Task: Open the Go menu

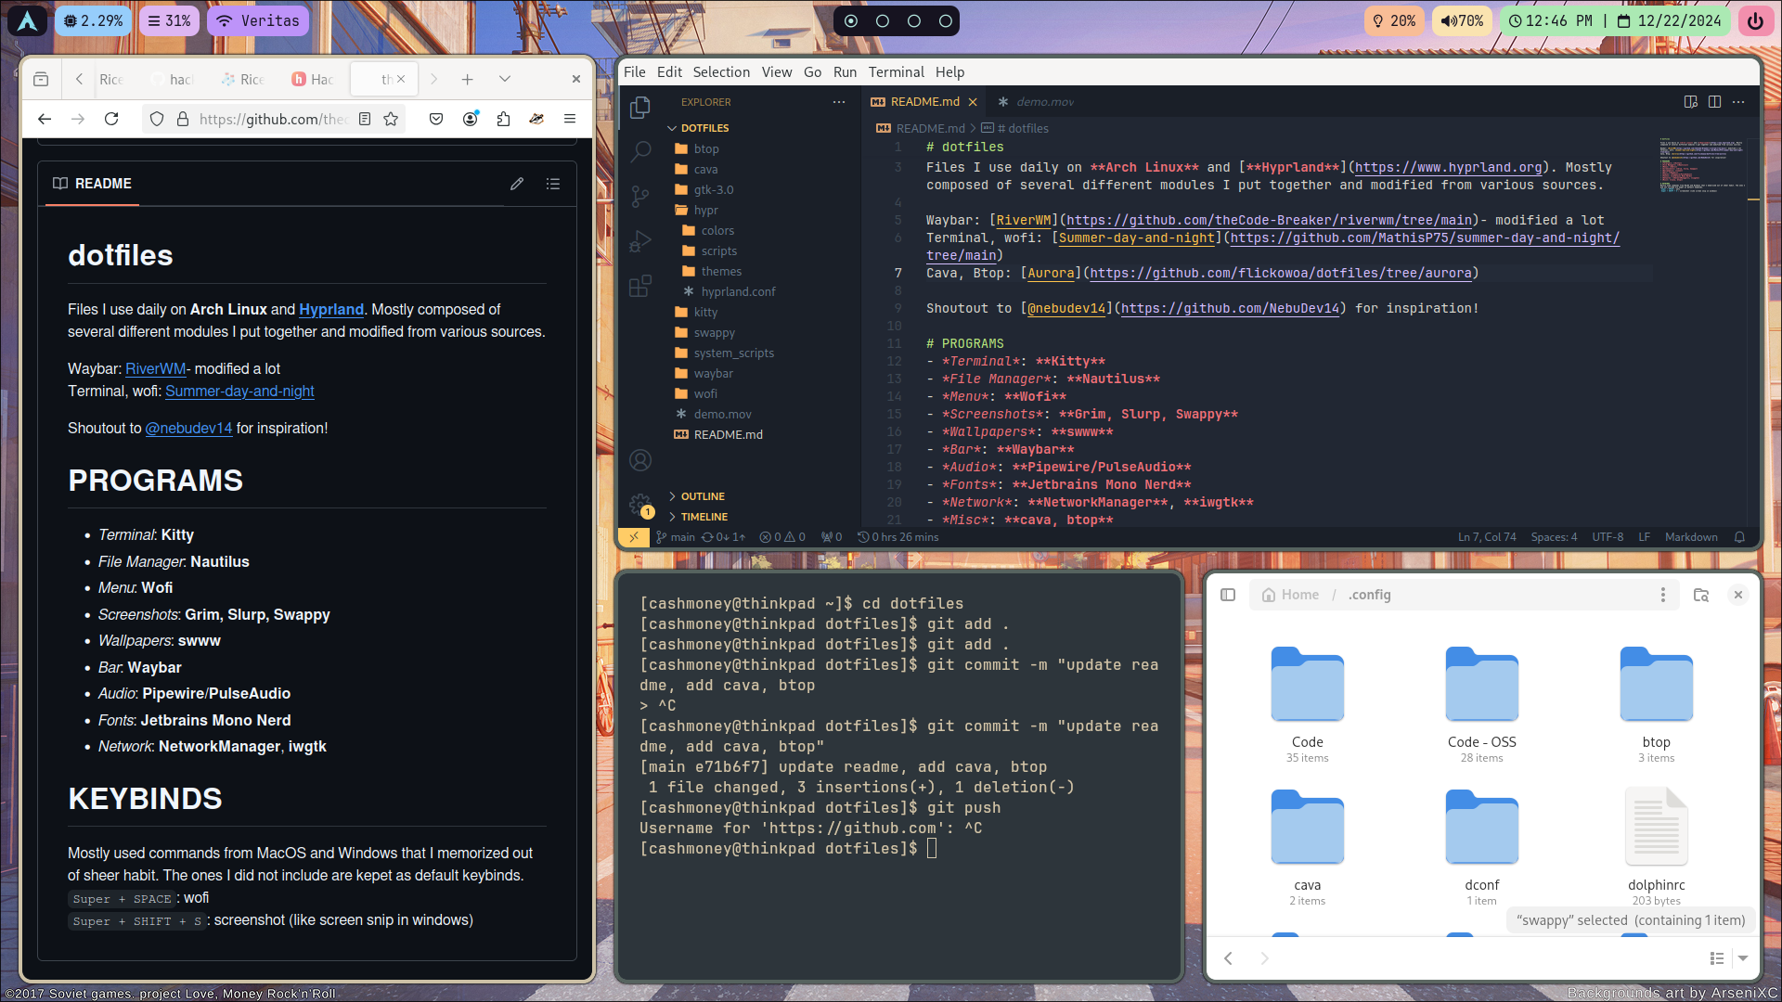Action: pyautogui.click(x=812, y=72)
